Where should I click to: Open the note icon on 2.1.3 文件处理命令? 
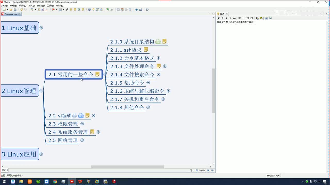pyautogui.click(x=159, y=66)
